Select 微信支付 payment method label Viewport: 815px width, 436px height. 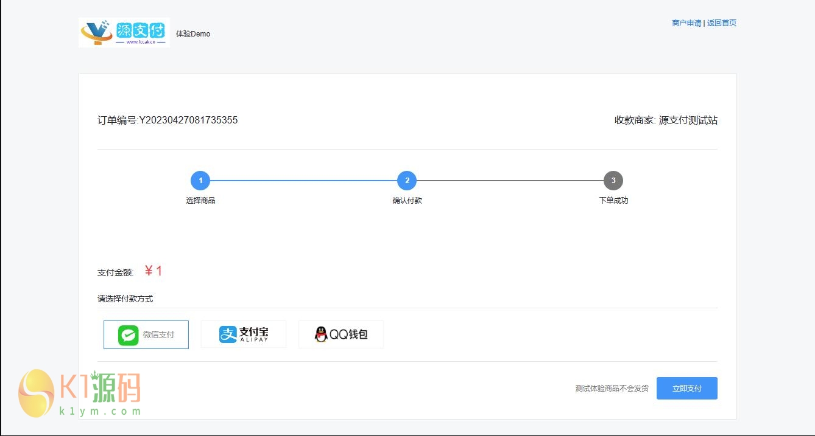click(158, 335)
